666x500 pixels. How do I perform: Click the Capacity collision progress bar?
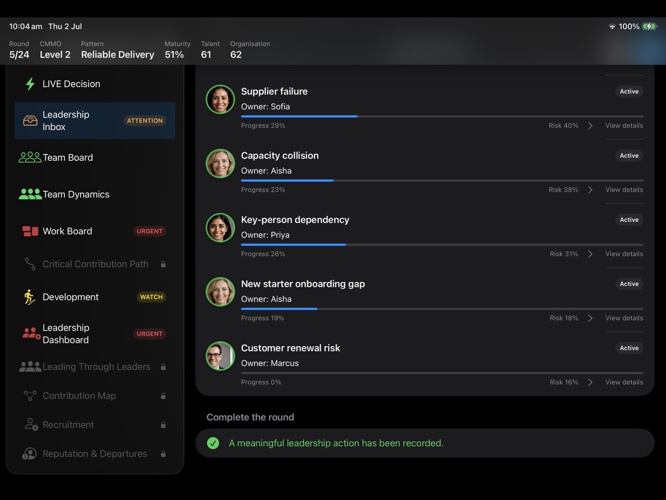tap(442, 181)
